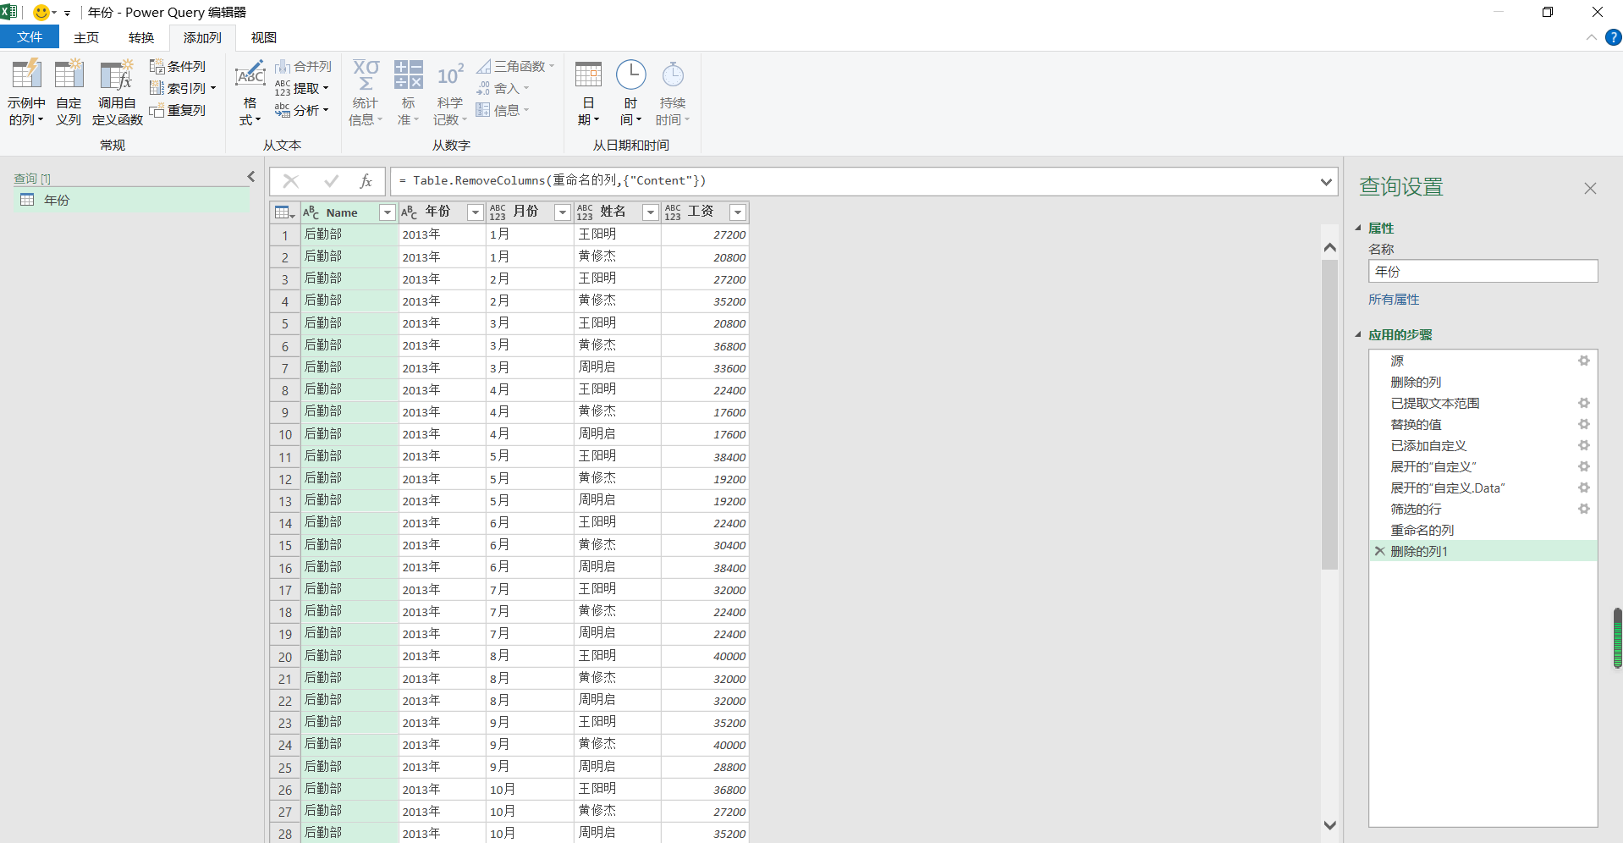Switch to the 转换 ribbon tab
Image resolution: width=1623 pixels, height=843 pixels.
point(140,37)
